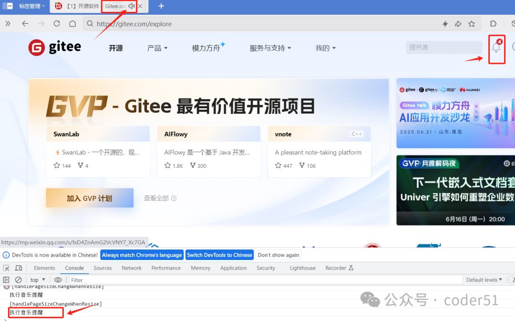Click the lightning icon in the address bar
515x321 pixels.
[x=445, y=23]
